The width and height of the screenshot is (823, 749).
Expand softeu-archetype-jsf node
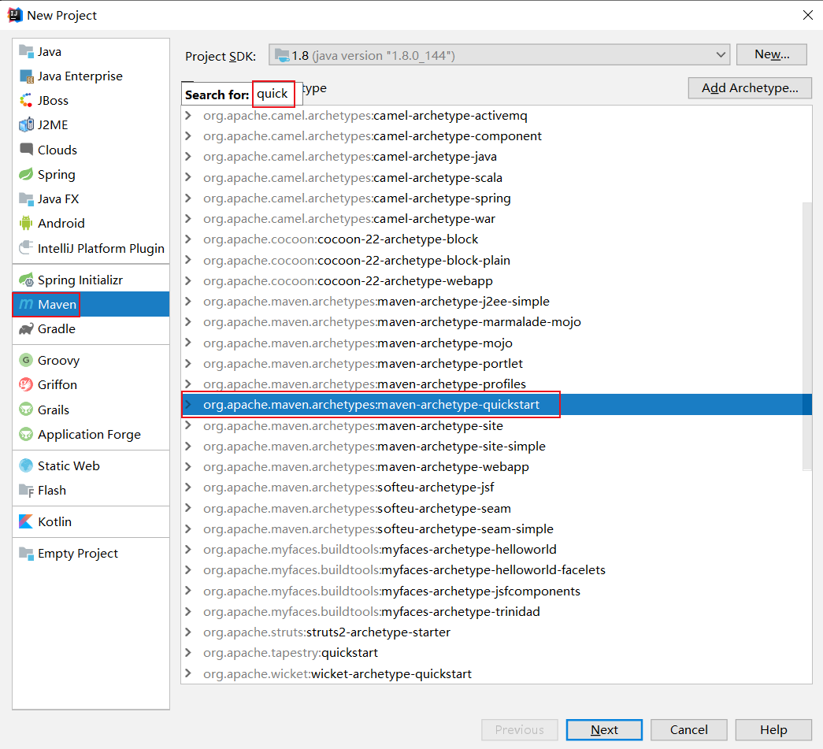pos(188,488)
